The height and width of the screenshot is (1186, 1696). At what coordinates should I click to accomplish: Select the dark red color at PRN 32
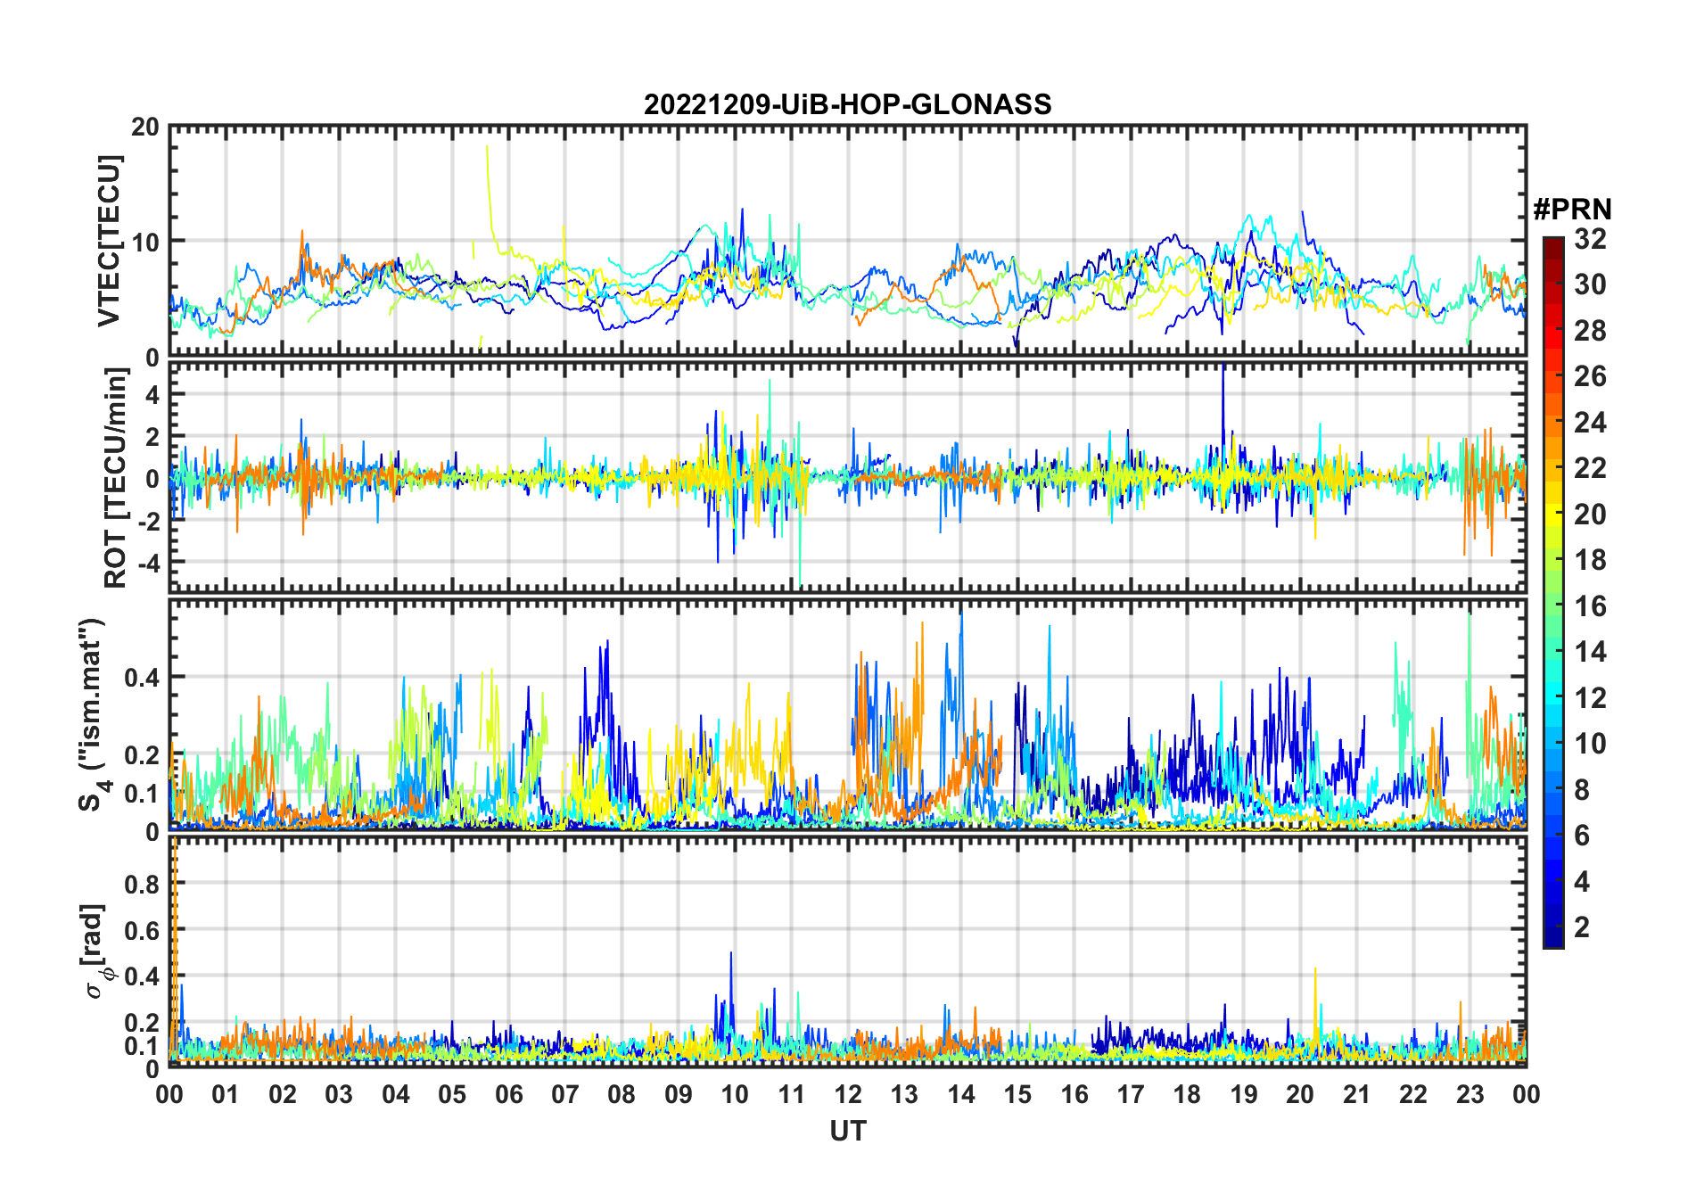pos(1553,241)
